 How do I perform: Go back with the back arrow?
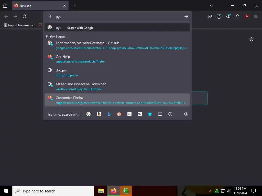6,16
